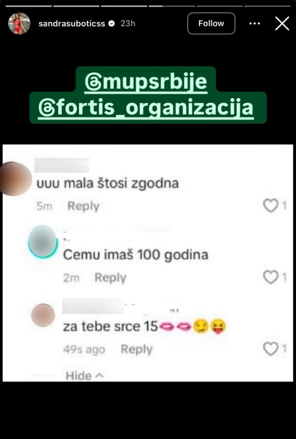
Task: Open the @fortis_organizacija Threads mention
Action: tap(146, 108)
